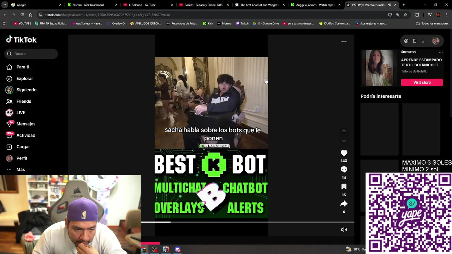Click the TikTok coins icon top right
This screenshot has height=254, width=452.
tap(406, 41)
